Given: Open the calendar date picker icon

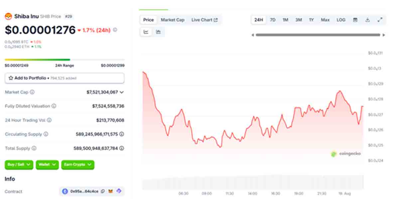Looking at the screenshot, I should [x=355, y=20].
